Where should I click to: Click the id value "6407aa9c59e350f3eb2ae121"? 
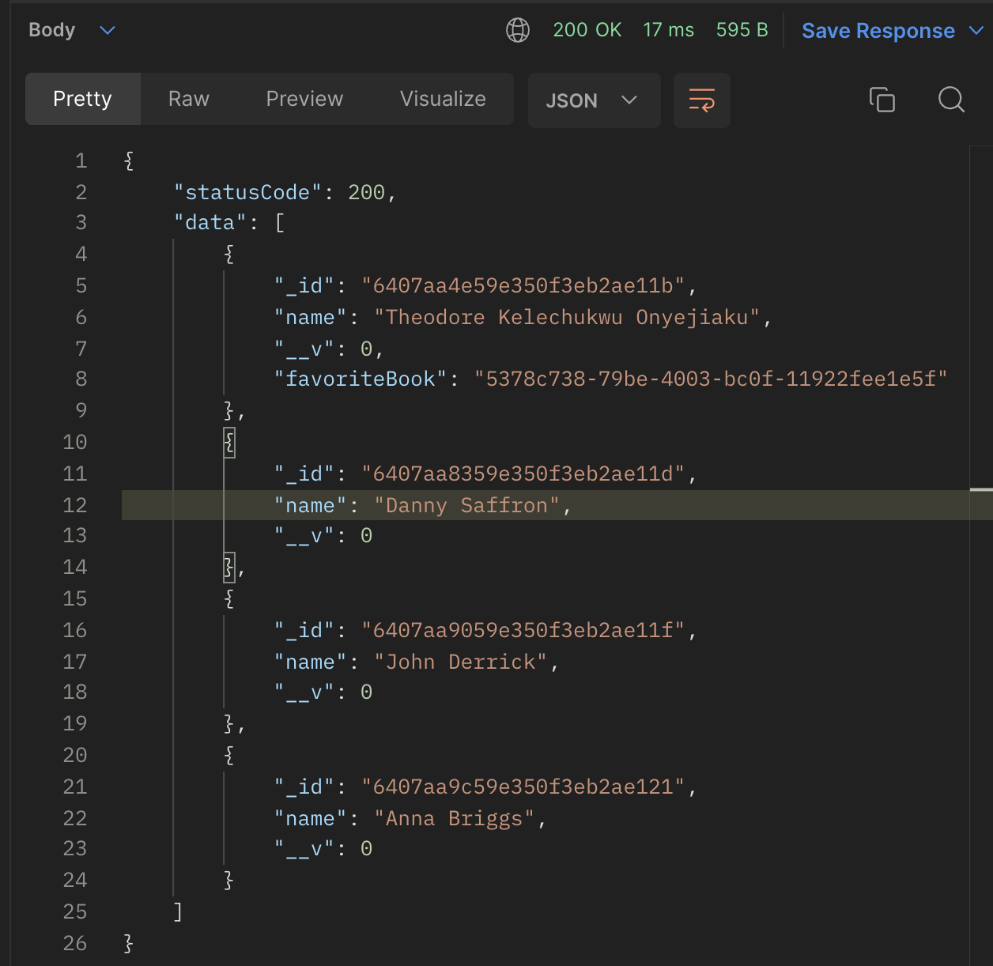(x=523, y=787)
